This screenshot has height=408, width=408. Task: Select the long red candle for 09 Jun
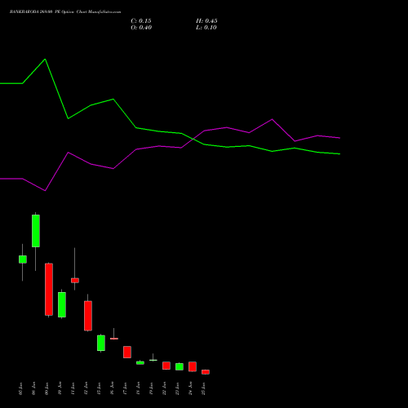pos(49,290)
